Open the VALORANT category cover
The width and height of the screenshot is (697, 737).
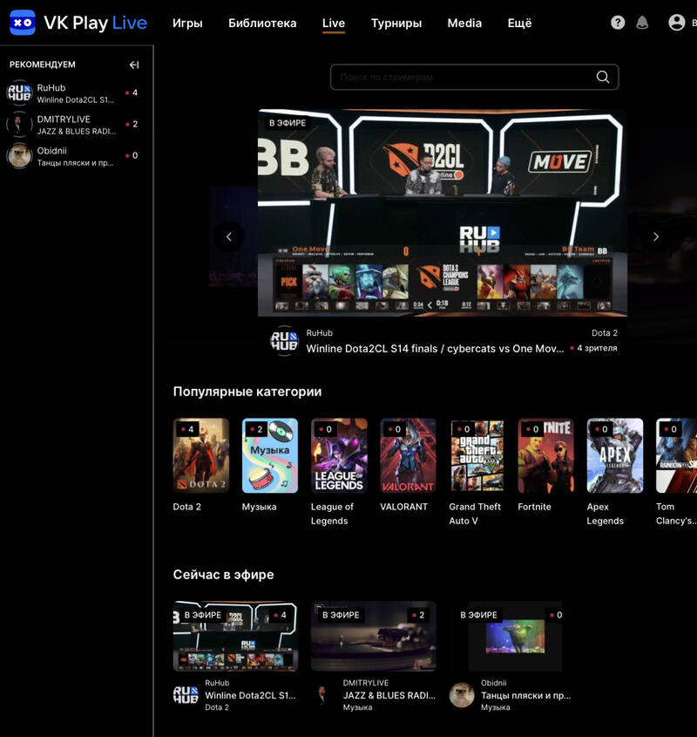408,455
